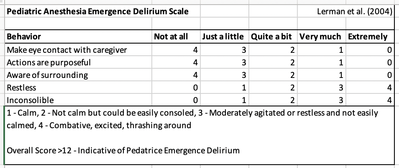Image resolution: width=399 pixels, height=168 pixels.
Task: Click the Lerman et al. (2004) citation cell
Action: point(354,11)
